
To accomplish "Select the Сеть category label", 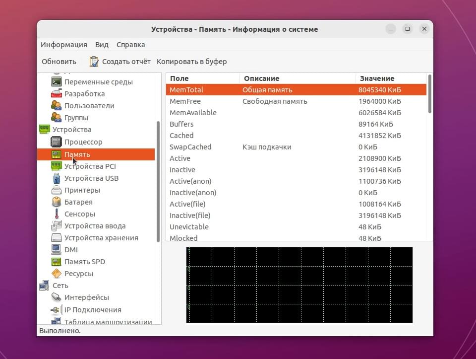I will point(60,286).
